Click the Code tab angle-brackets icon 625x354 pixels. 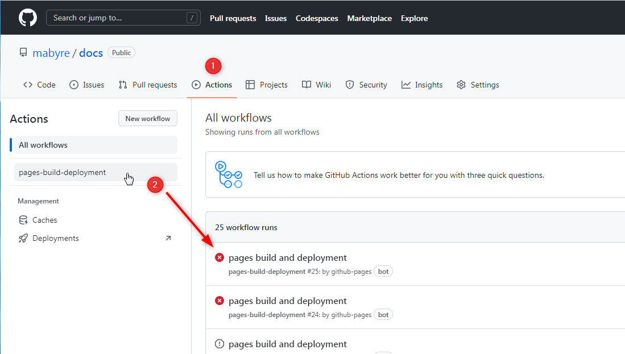pyautogui.click(x=27, y=85)
